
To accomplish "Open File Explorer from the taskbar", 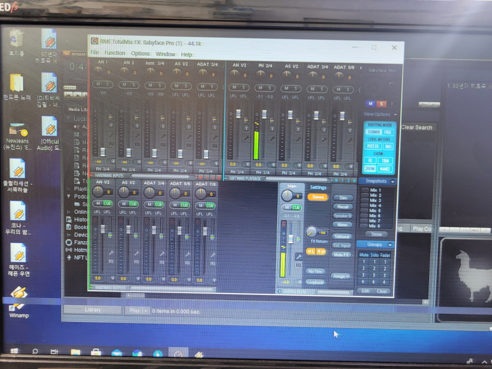I will coord(75,353).
